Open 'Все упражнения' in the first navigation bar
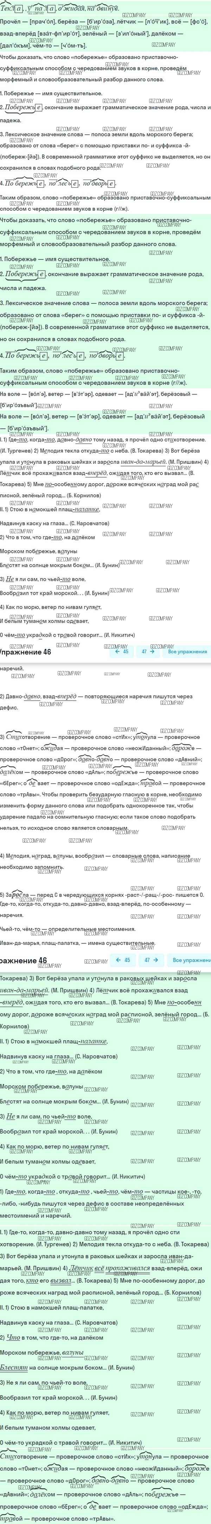This screenshot has height=1524, width=211. (187, 651)
